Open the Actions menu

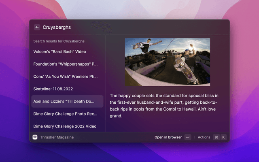[x=204, y=137]
